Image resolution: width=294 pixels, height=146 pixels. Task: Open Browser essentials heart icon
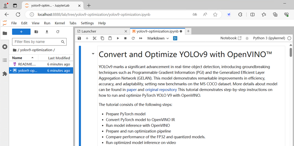(286, 15)
